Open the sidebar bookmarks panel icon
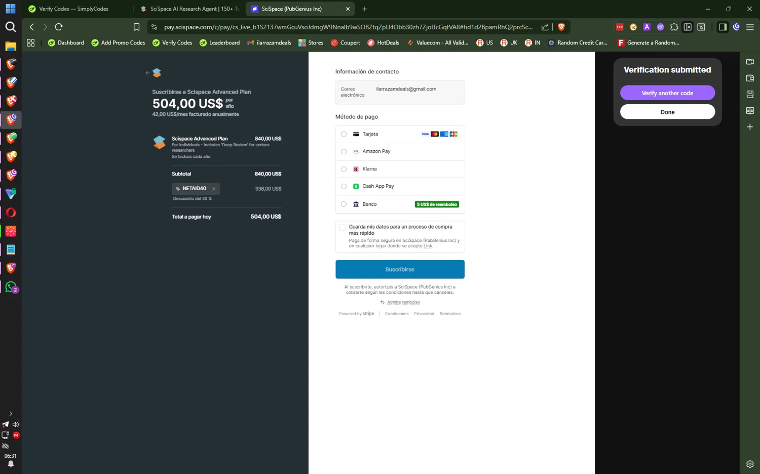Viewport: 760px width, 474px height. click(x=750, y=94)
